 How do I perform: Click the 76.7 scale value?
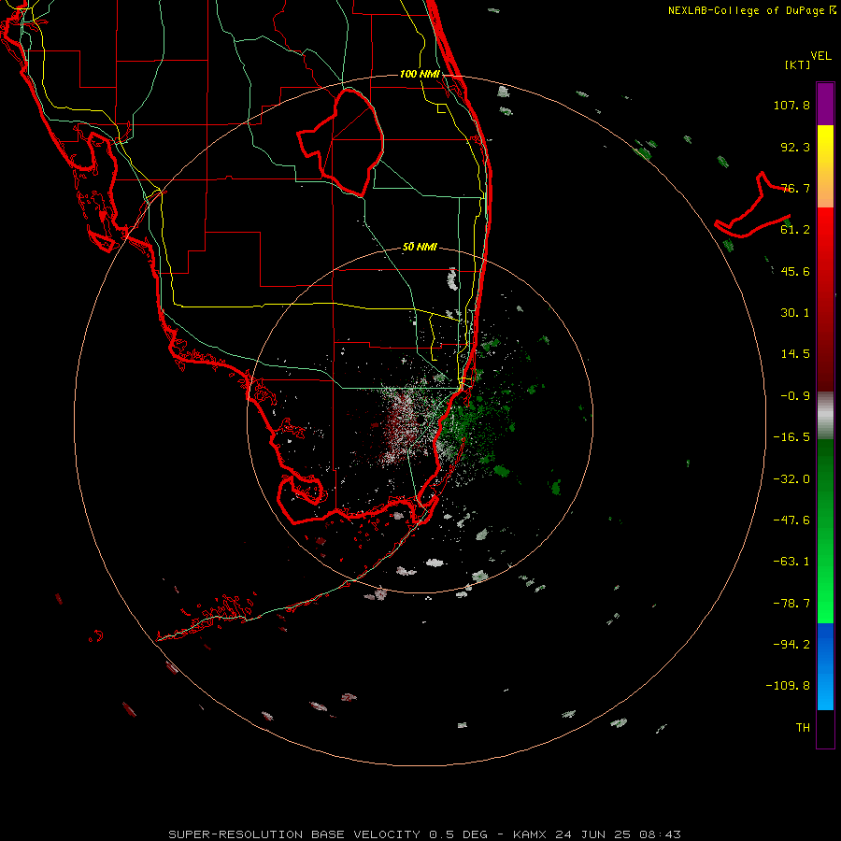pos(795,188)
